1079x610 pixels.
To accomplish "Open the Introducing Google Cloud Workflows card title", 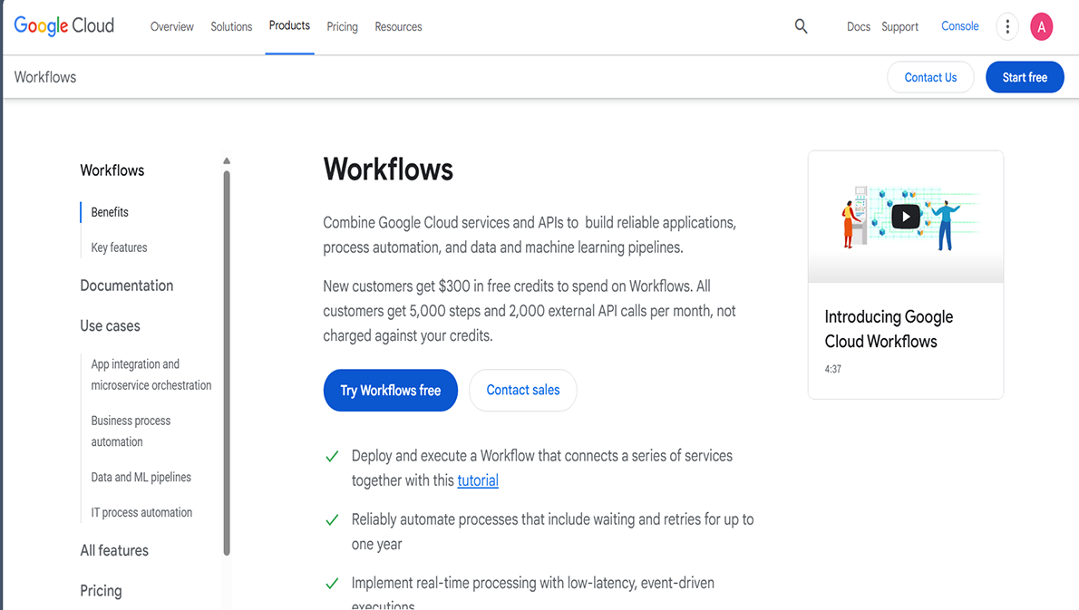I will pos(889,329).
